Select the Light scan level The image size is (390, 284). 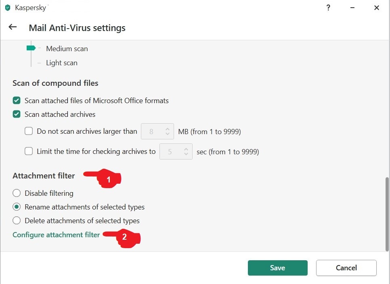tap(62, 63)
